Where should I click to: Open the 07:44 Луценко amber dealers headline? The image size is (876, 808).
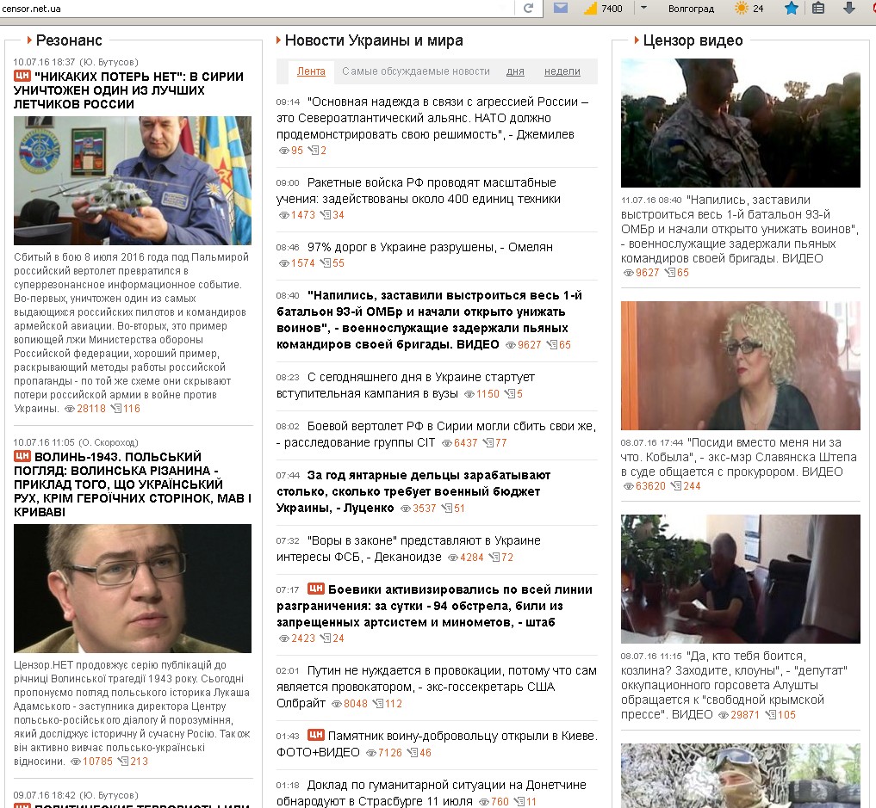413,491
